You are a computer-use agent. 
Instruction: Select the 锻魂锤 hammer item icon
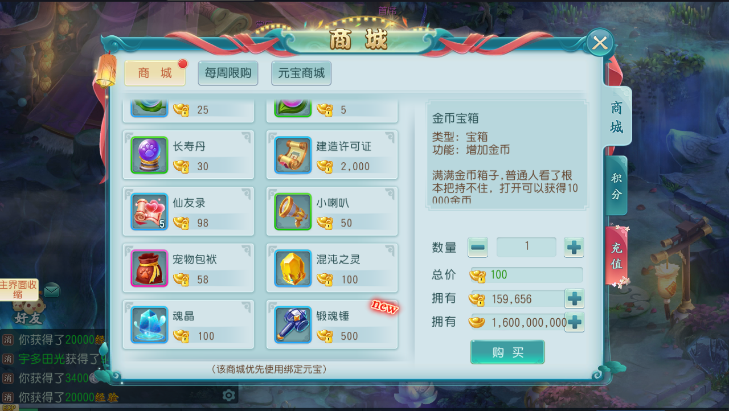point(293,324)
